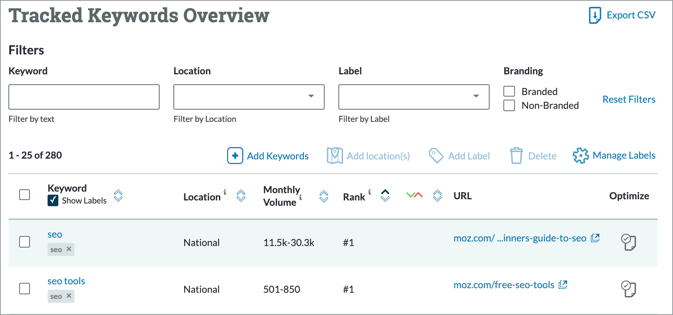
Task: Remove seo label from the seo keyword
Action: click(69, 249)
